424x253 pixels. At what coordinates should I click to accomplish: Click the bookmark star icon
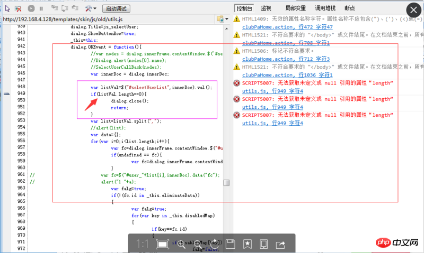(247, 245)
